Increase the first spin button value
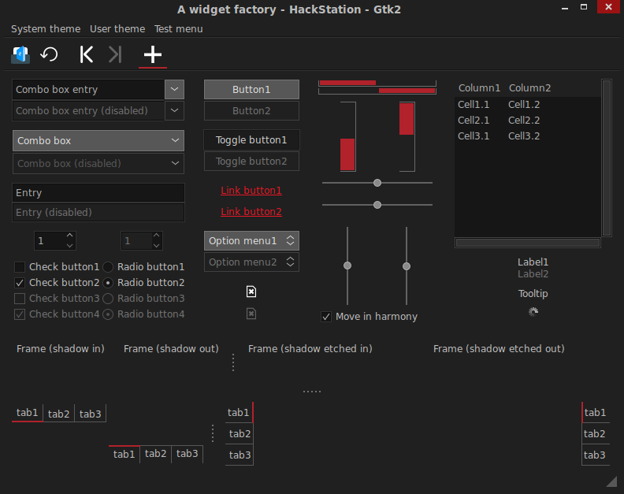Screen dimensions: 624x494 [x=69, y=236]
